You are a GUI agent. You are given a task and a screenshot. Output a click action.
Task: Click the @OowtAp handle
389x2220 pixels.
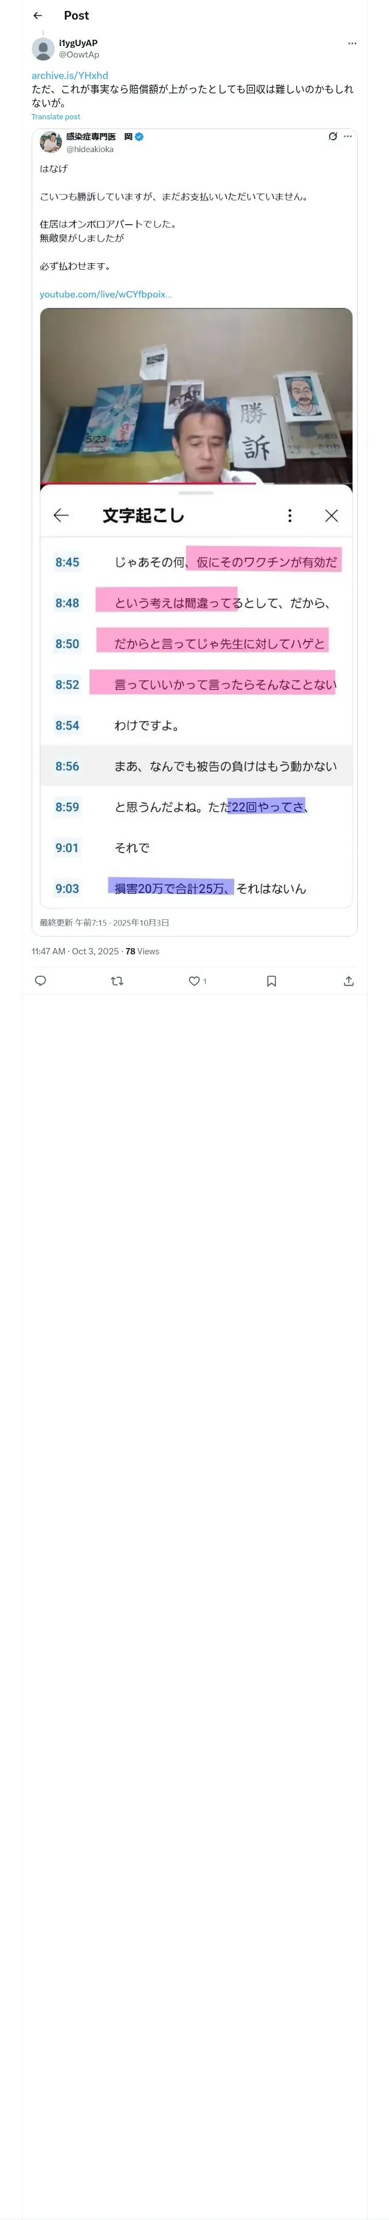tap(78, 54)
